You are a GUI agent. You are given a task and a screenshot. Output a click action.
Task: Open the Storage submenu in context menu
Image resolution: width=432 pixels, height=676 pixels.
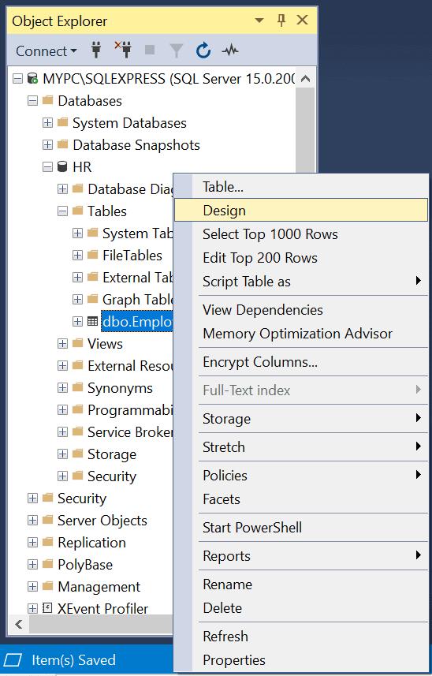[x=301, y=419]
